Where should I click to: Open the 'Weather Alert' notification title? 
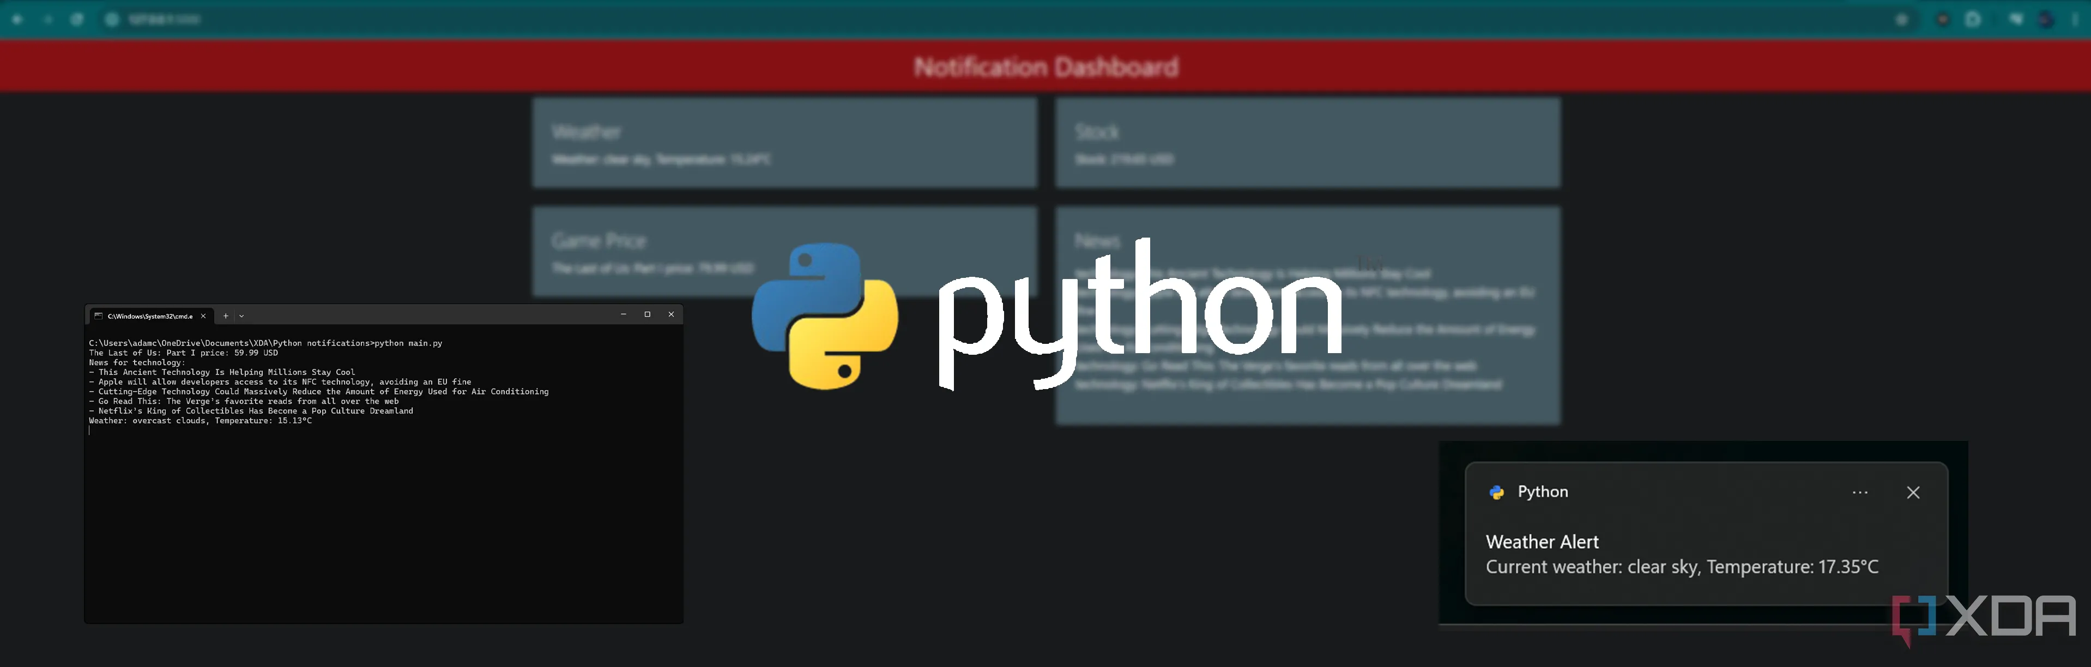[1542, 541]
